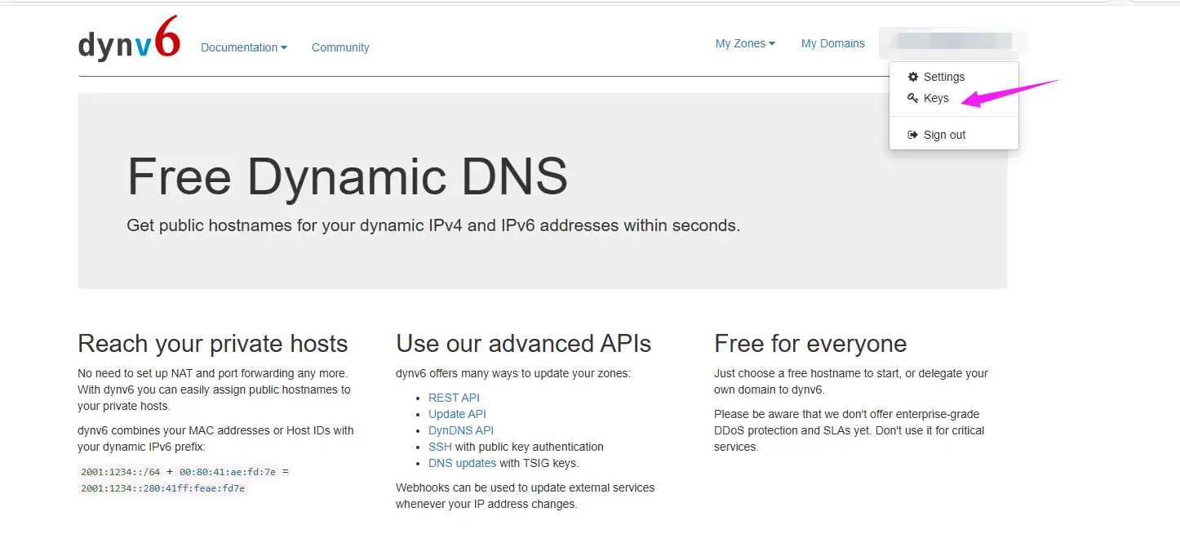Screen dimensions: 1180x543
Task: Choose Sign out from the menu
Action: [943, 134]
